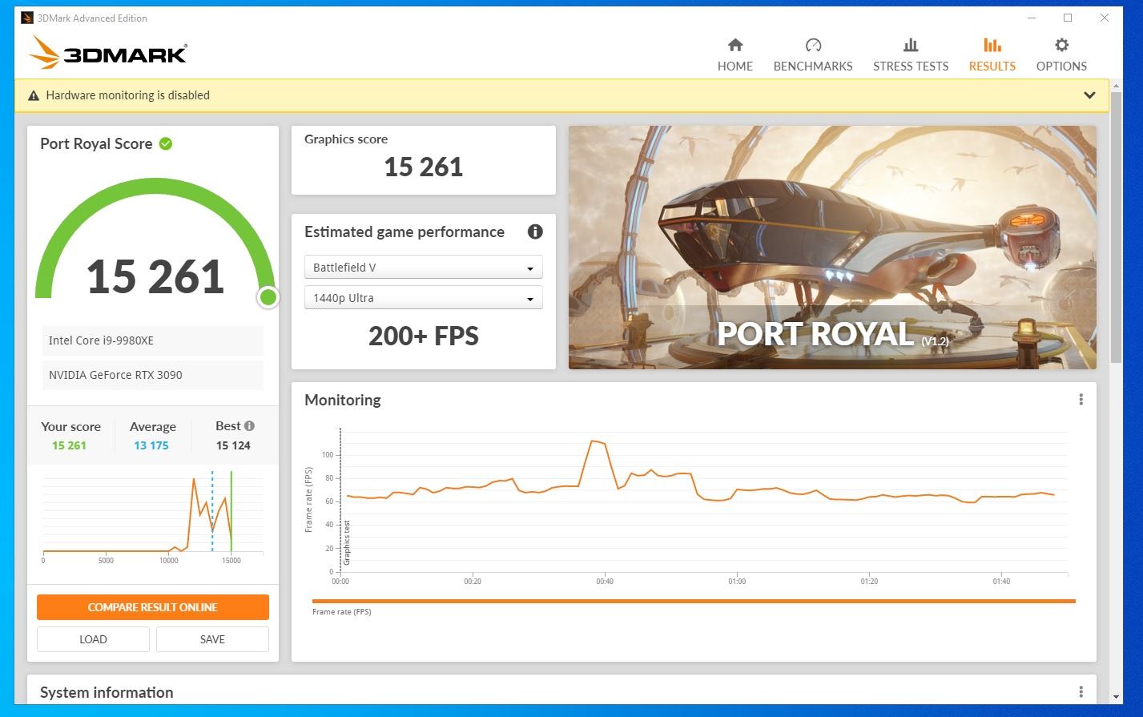
Task: Open the Monitoring panel options menu
Action: [1081, 400]
